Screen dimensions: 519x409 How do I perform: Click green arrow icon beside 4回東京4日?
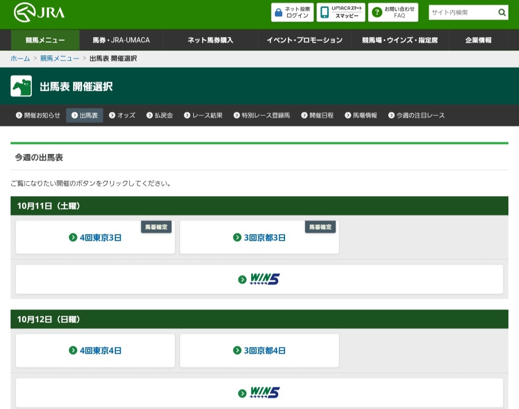coord(73,350)
